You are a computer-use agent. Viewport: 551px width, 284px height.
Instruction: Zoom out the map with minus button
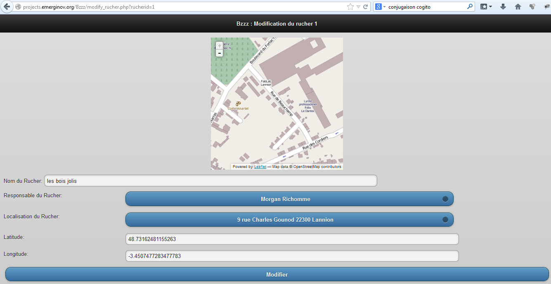219,53
